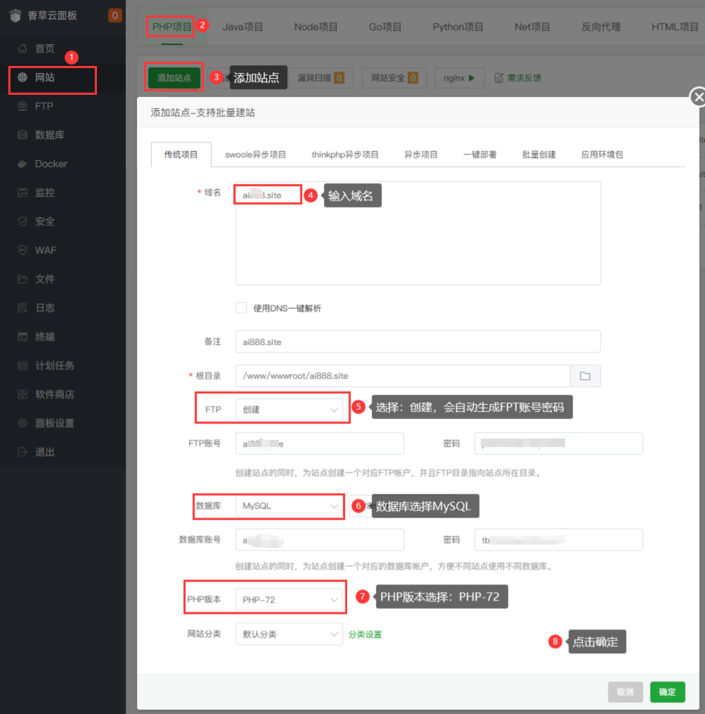
Task: Switch to the Python项目 tab
Action: click(458, 27)
